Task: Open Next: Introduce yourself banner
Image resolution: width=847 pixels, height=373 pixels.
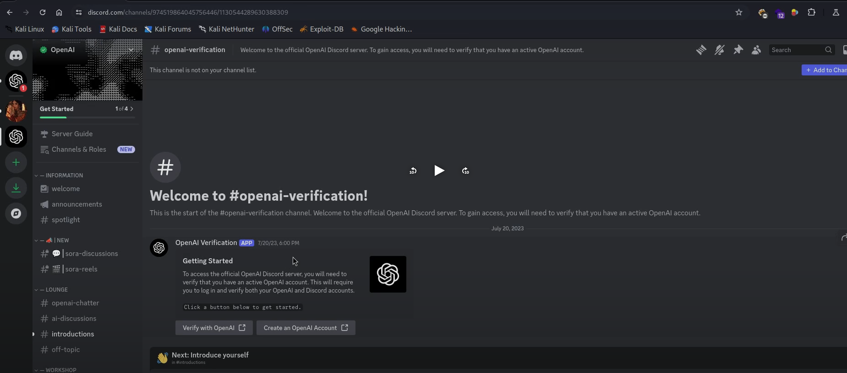Action: coord(498,358)
